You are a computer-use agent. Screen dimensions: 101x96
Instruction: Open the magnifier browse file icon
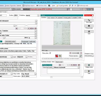click(x=81, y=56)
